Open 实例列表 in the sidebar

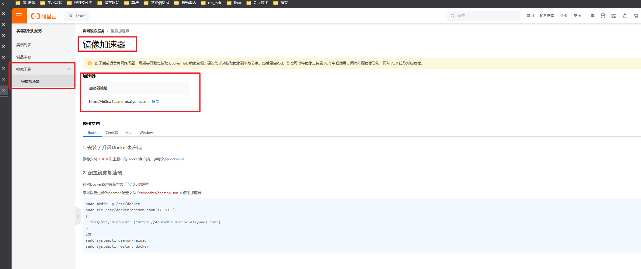pyautogui.click(x=24, y=45)
